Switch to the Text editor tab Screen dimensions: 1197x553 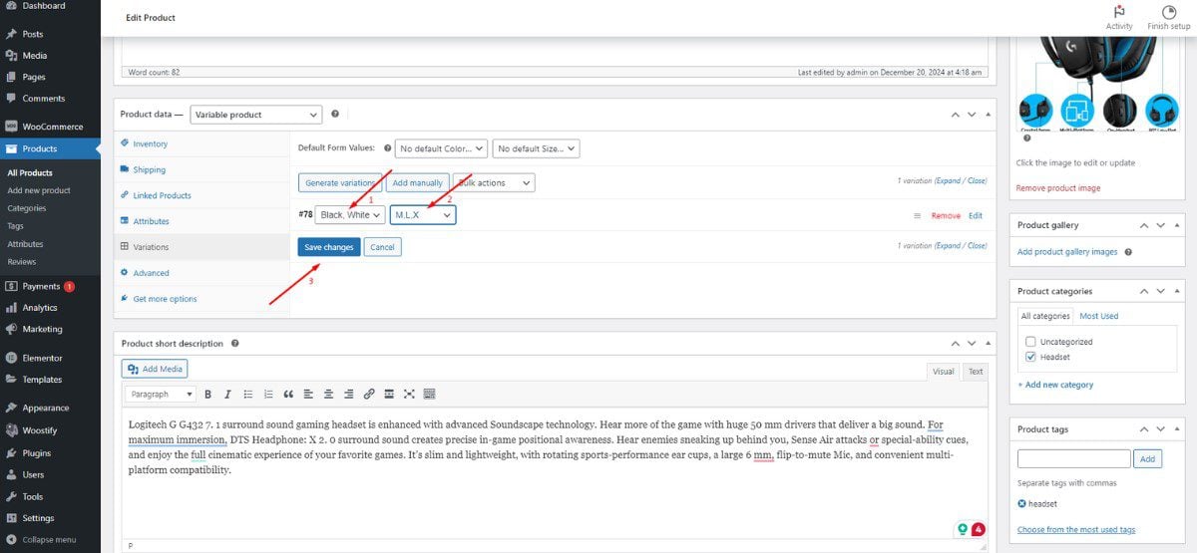[x=975, y=372]
